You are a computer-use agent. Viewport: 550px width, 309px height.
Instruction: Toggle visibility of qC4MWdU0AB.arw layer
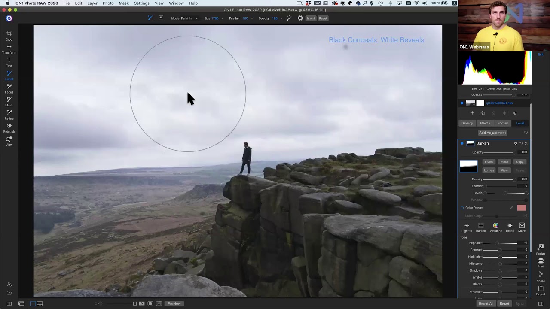pyautogui.click(x=462, y=103)
